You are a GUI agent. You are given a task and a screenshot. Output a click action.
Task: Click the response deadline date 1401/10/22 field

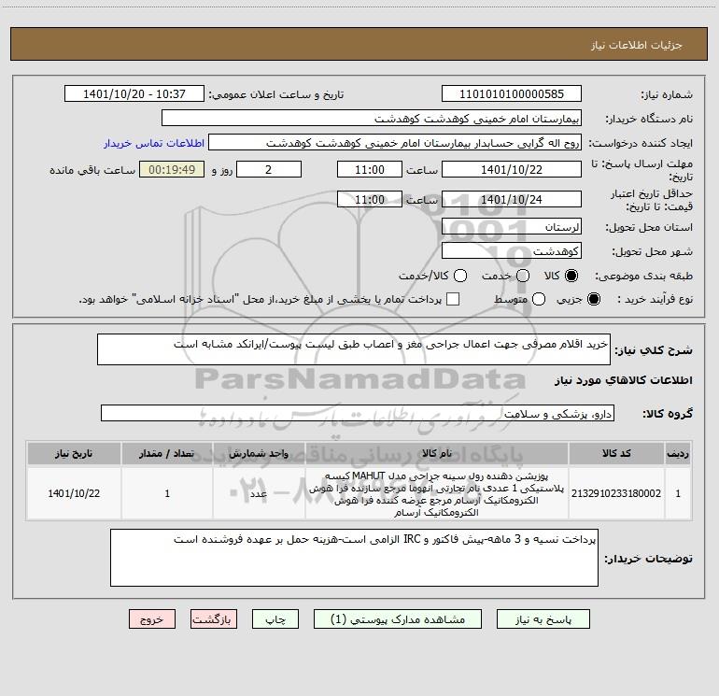click(x=512, y=169)
